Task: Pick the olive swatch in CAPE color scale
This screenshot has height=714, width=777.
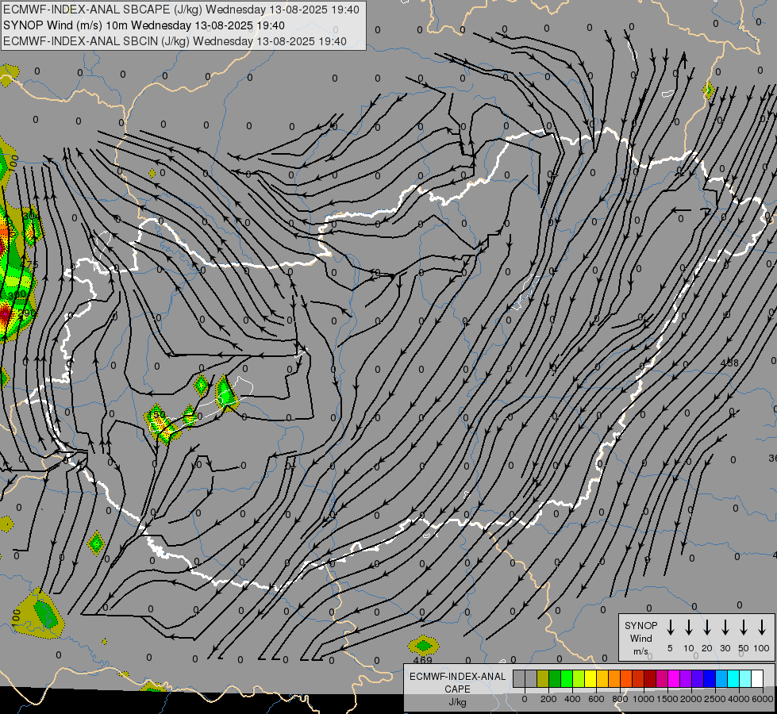Action: (x=543, y=679)
